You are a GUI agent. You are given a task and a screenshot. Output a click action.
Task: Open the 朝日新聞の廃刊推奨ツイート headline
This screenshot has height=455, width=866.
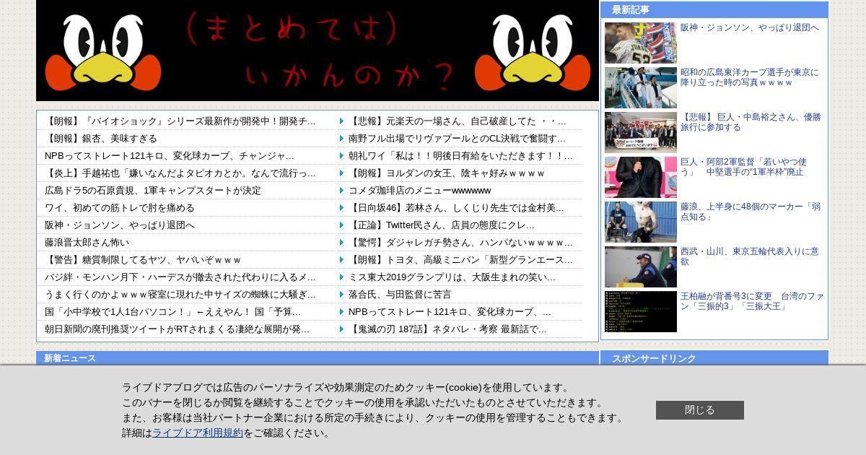tap(178, 329)
